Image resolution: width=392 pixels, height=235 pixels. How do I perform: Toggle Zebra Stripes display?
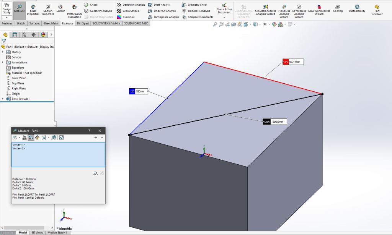[128, 11]
